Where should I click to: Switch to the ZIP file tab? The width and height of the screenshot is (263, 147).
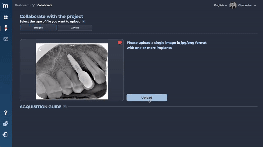(75, 28)
